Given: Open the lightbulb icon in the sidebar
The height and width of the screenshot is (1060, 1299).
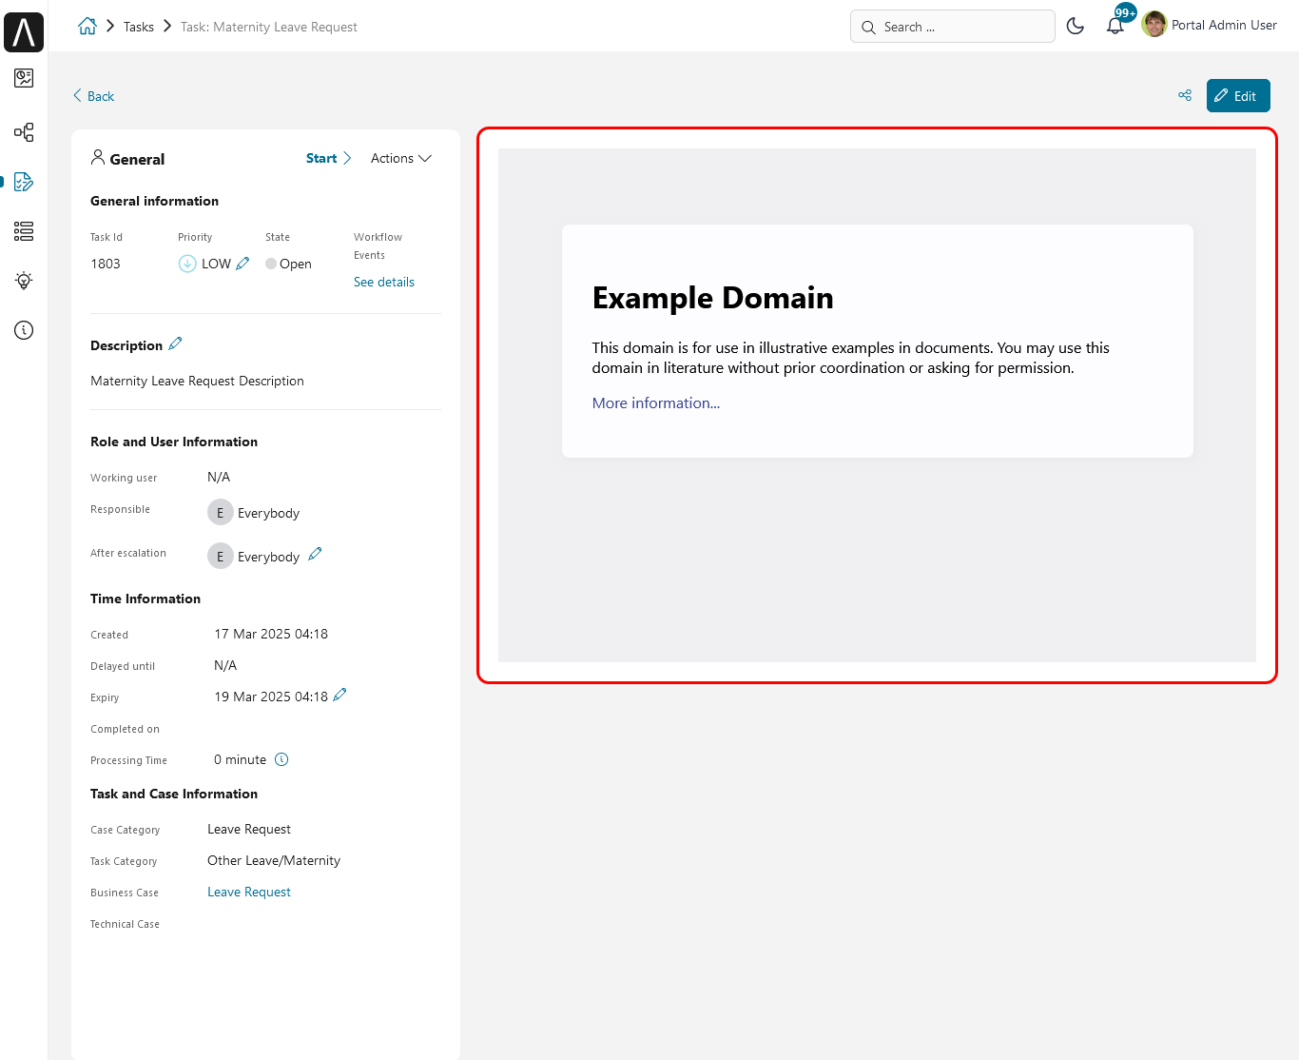Looking at the screenshot, I should (x=24, y=281).
